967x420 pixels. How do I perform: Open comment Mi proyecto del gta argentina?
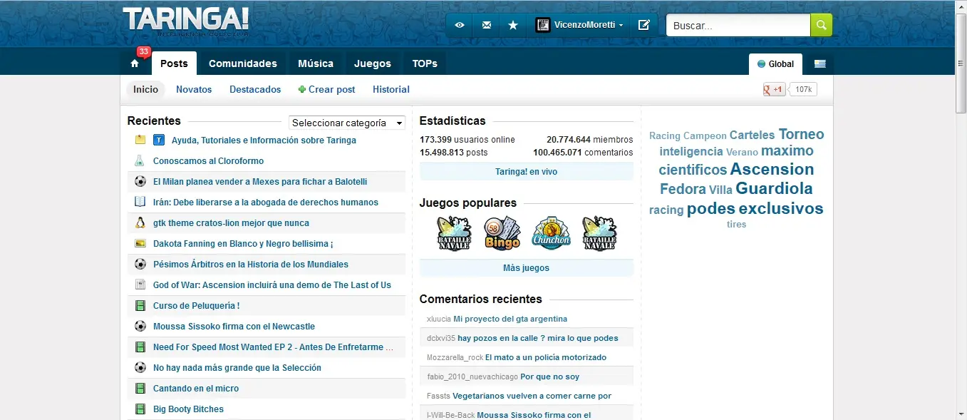[x=510, y=319]
